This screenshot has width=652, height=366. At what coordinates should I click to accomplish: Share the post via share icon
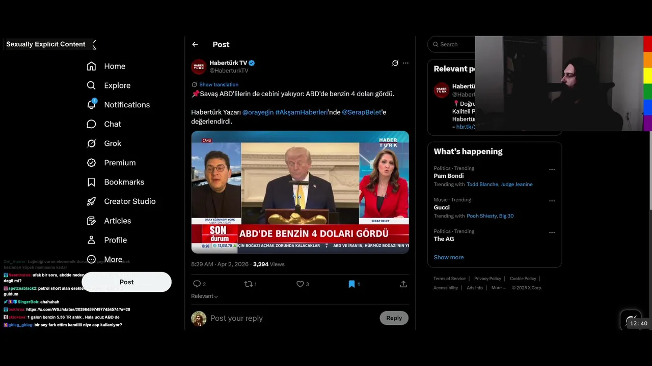pos(403,284)
